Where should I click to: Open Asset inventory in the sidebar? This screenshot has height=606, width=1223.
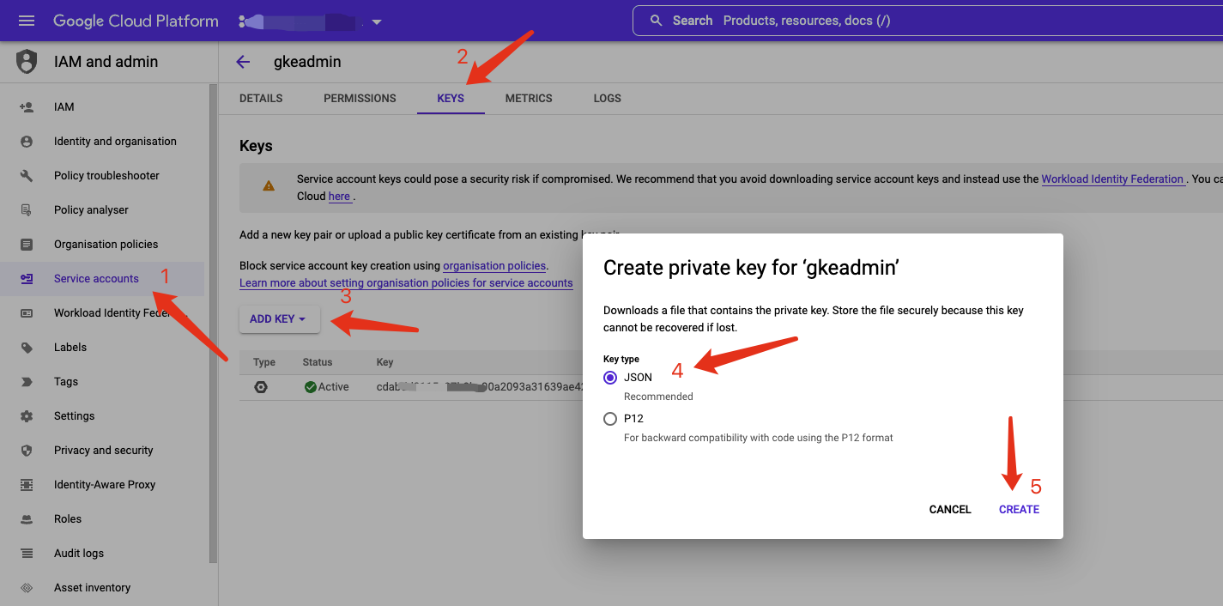pos(92,587)
